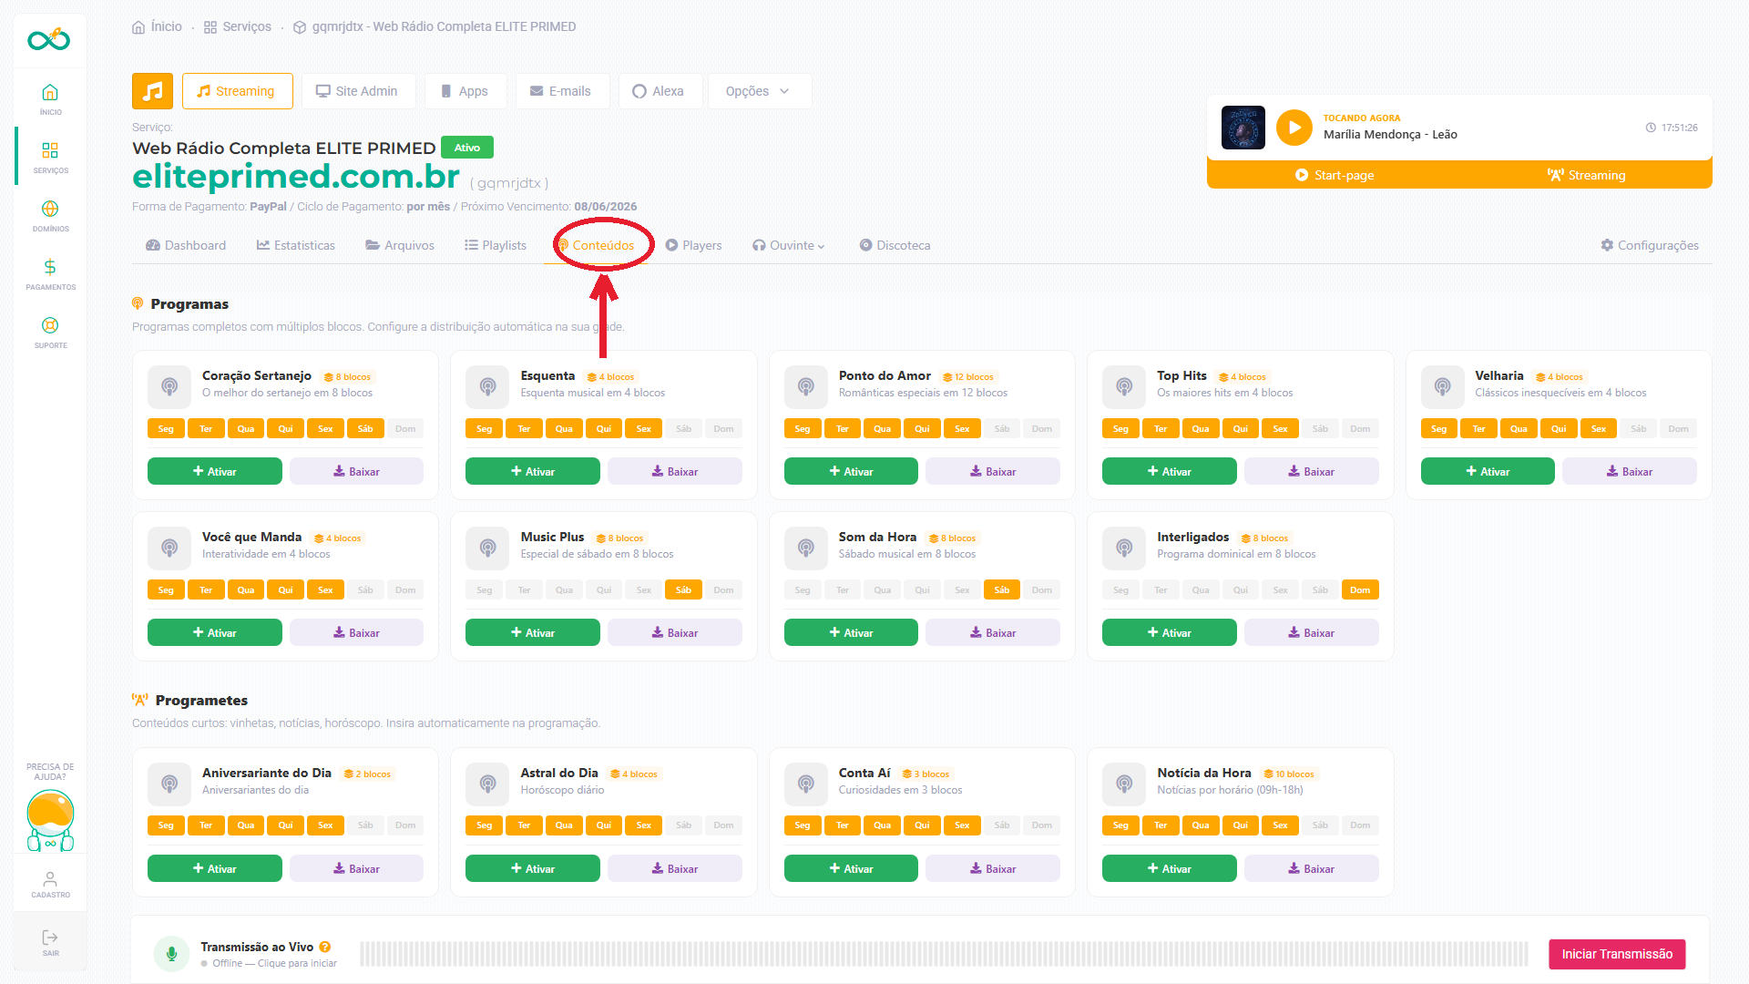Open the Arquivos tab
1749x984 pixels.
tap(400, 245)
